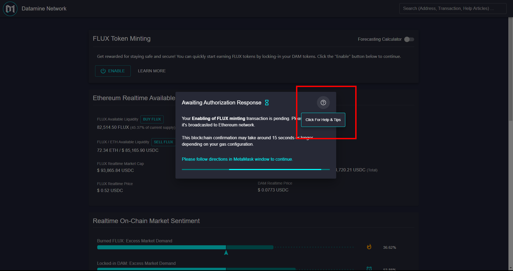Click the ENABLE power button
This screenshot has height=271, width=513.
tap(113, 71)
